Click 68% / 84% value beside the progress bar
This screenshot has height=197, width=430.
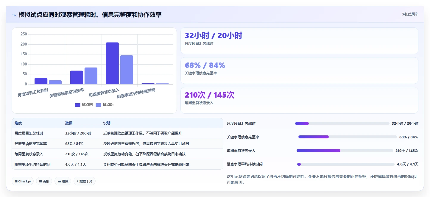[x=409, y=137]
